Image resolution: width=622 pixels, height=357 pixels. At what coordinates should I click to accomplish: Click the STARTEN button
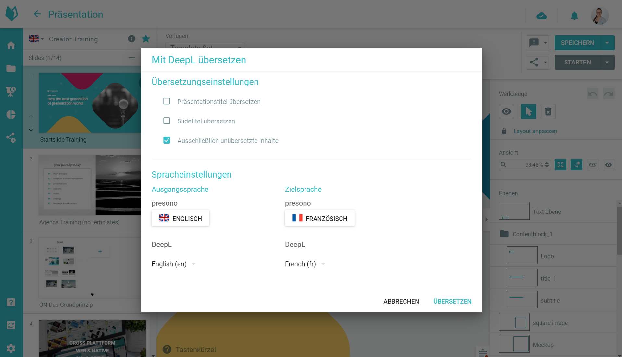click(x=578, y=62)
